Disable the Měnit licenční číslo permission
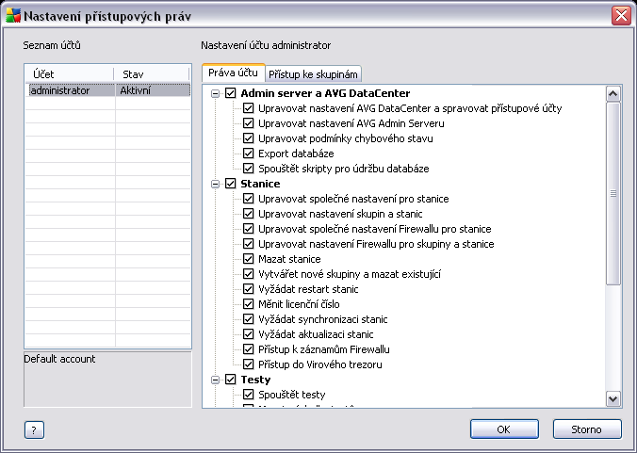This screenshot has width=637, height=453. 248,304
